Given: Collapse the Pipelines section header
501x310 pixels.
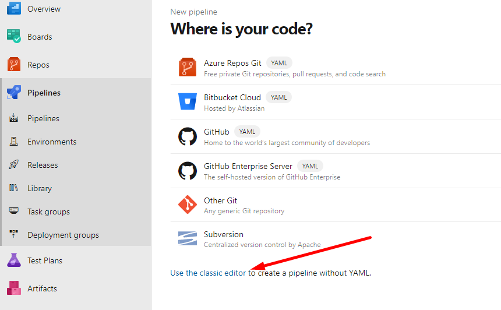Looking at the screenshot, I should coord(44,93).
